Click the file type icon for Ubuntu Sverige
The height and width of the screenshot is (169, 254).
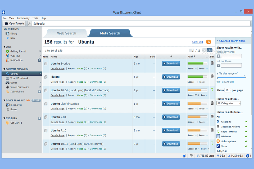(46, 64)
